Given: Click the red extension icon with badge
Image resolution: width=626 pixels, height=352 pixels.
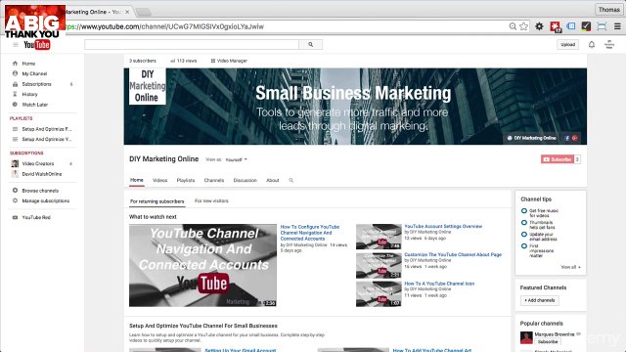Looking at the screenshot, I should (556, 26).
